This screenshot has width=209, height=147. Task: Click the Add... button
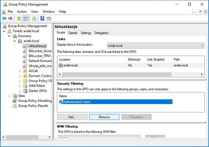point(72,117)
